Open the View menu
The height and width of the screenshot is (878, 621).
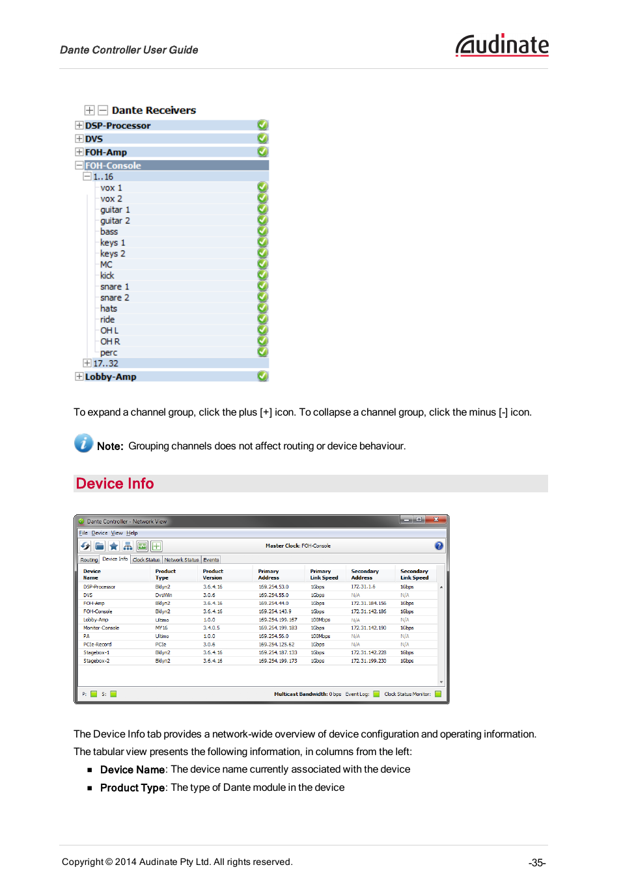click(x=117, y=533)
